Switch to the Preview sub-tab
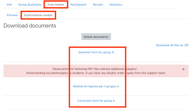Viewport: 192px width, 110px height. point(12,15)
